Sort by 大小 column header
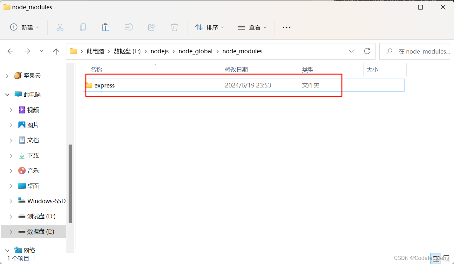Screen dimensions: 454x264 point(372,69)
